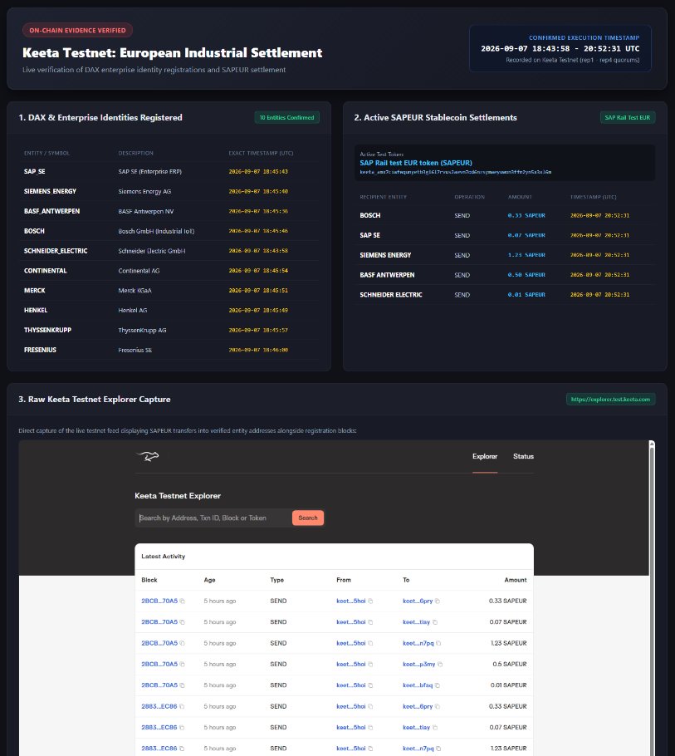This screenshot has height=756, width=675.
Task: Click the Amount column header in Latest Activity
Action: click(x=515, y=580)
